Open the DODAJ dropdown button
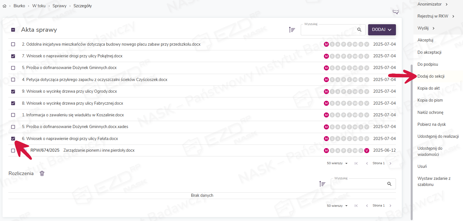This screenshot has width=463, height=221. coord(382,30)
